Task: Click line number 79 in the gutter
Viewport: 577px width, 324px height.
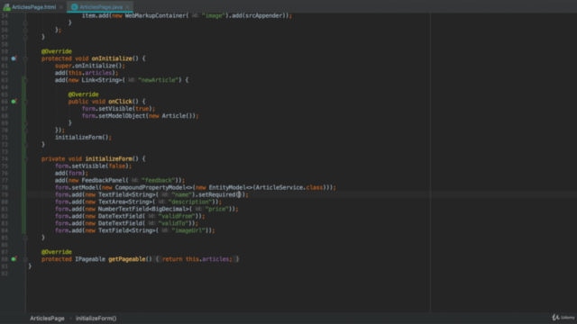Action: (x=5, y=194)
